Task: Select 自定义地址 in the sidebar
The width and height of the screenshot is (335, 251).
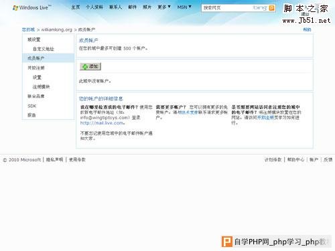Action: (44, 49)
